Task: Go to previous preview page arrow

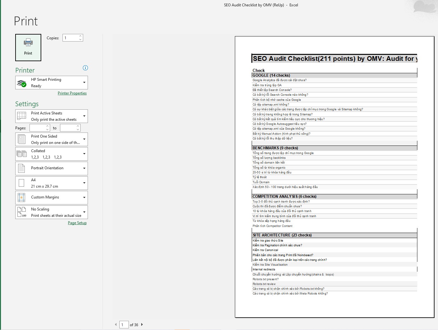Action: click(116, 325)
